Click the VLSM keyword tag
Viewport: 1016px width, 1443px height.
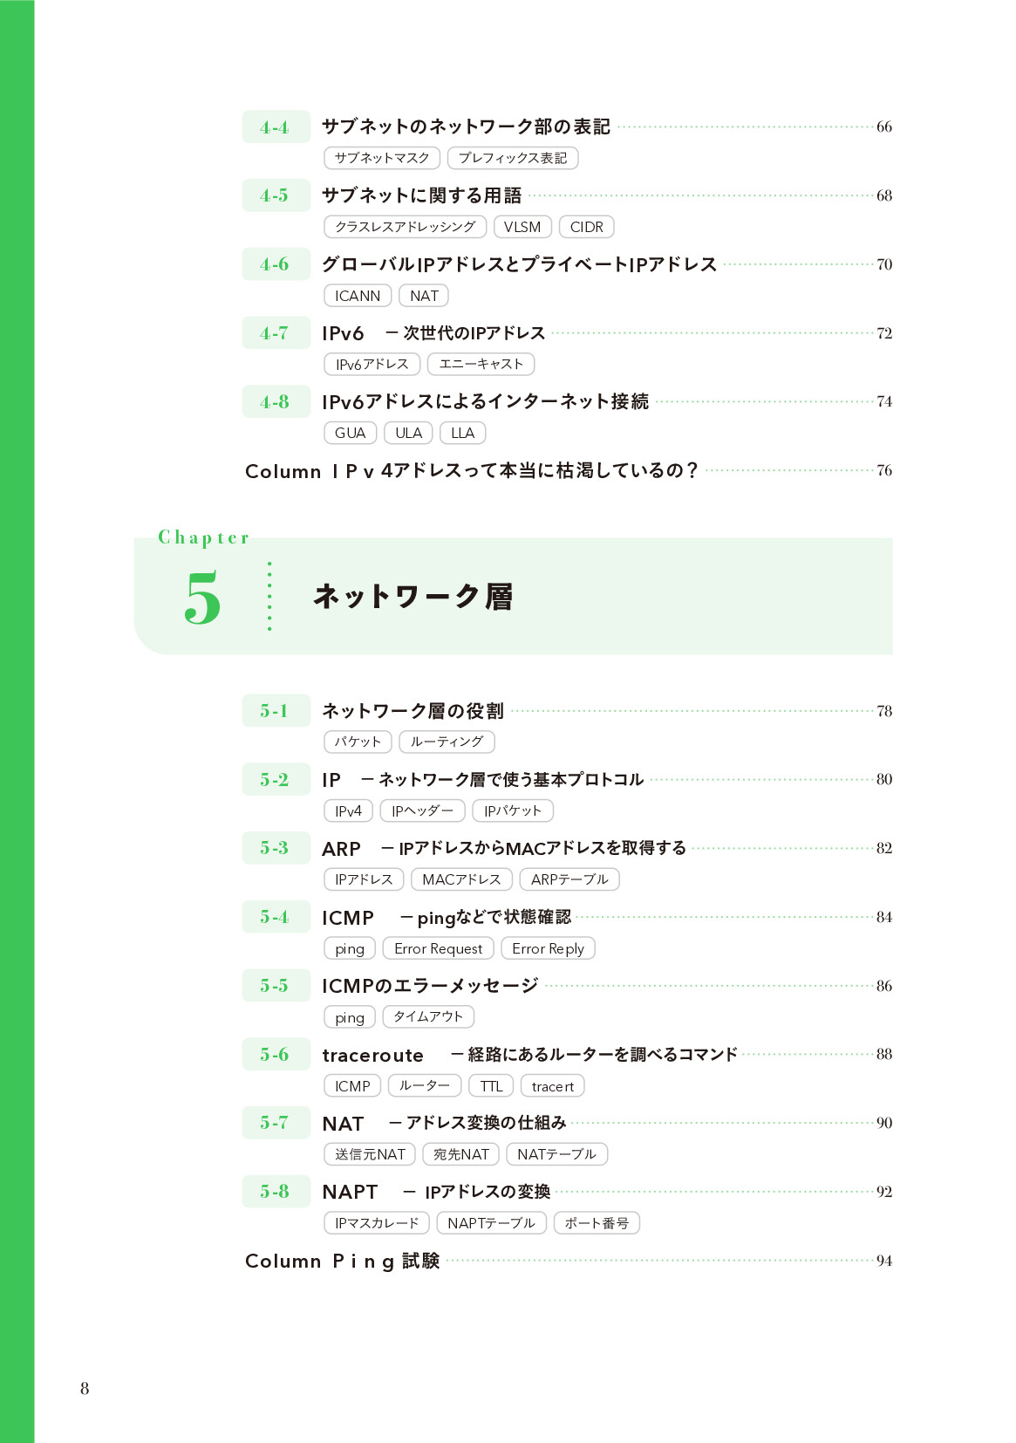522,227
